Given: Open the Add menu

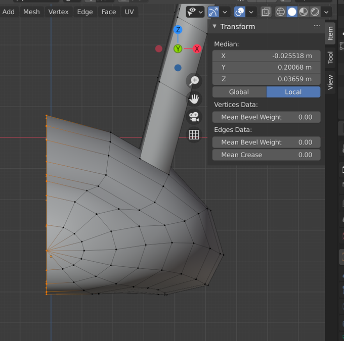Looking at the screenshot, I should click(8, 12).
